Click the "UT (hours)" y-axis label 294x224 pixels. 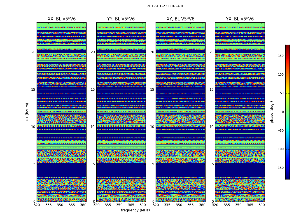click(x=27, y=112)
